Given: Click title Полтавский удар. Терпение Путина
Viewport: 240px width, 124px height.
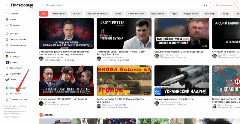Looking at the screenshot, I should click(121, 53).
